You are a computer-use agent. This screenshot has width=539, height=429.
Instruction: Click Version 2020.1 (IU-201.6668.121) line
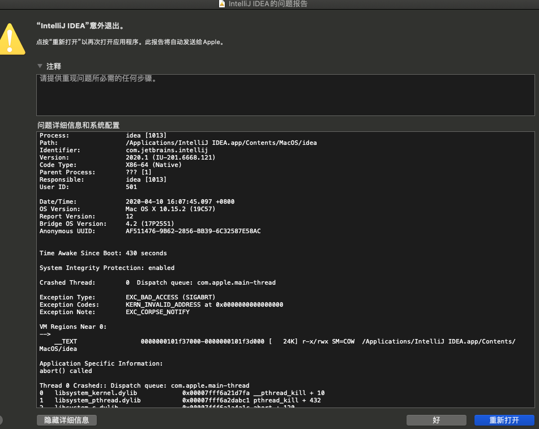(x=127, y=157)
